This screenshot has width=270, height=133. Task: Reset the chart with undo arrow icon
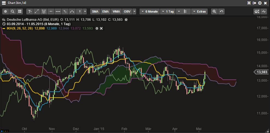221,11
